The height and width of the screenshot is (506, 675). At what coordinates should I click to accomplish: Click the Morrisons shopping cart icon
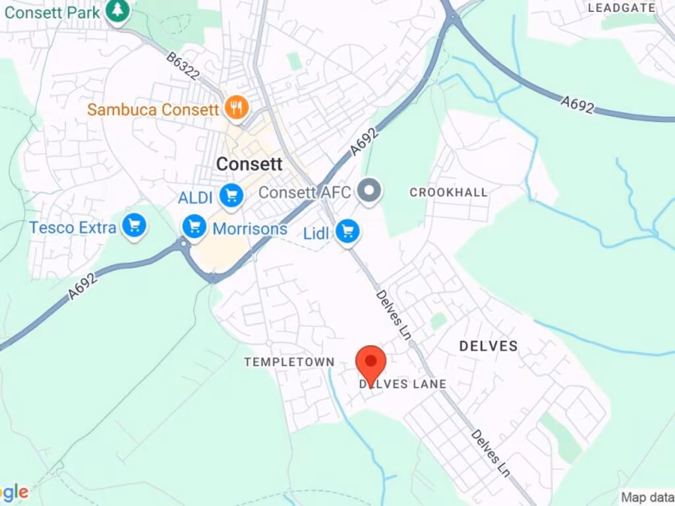pos(194,227)
